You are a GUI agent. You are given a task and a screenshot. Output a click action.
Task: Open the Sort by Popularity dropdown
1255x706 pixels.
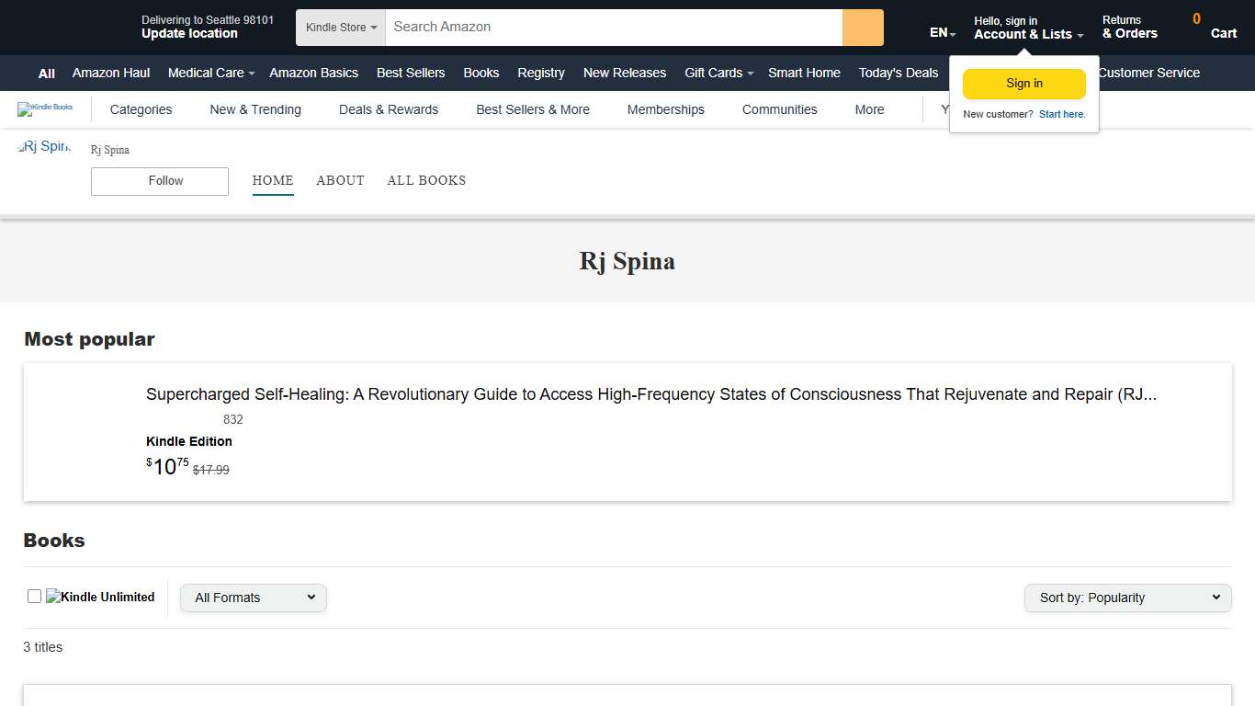[1126, 598]
